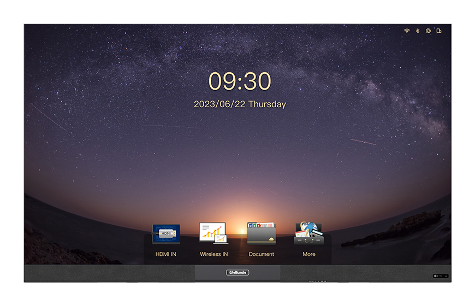Select the Document text label
The width and height of the screenshot is (475, 304).
(x=262, y=254)
